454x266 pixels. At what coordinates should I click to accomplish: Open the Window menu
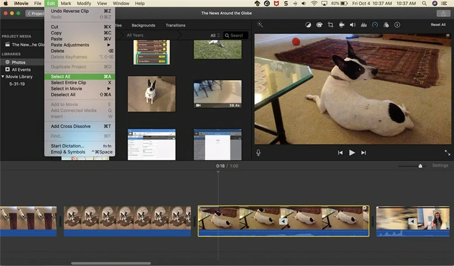click(x=120, y=3)
